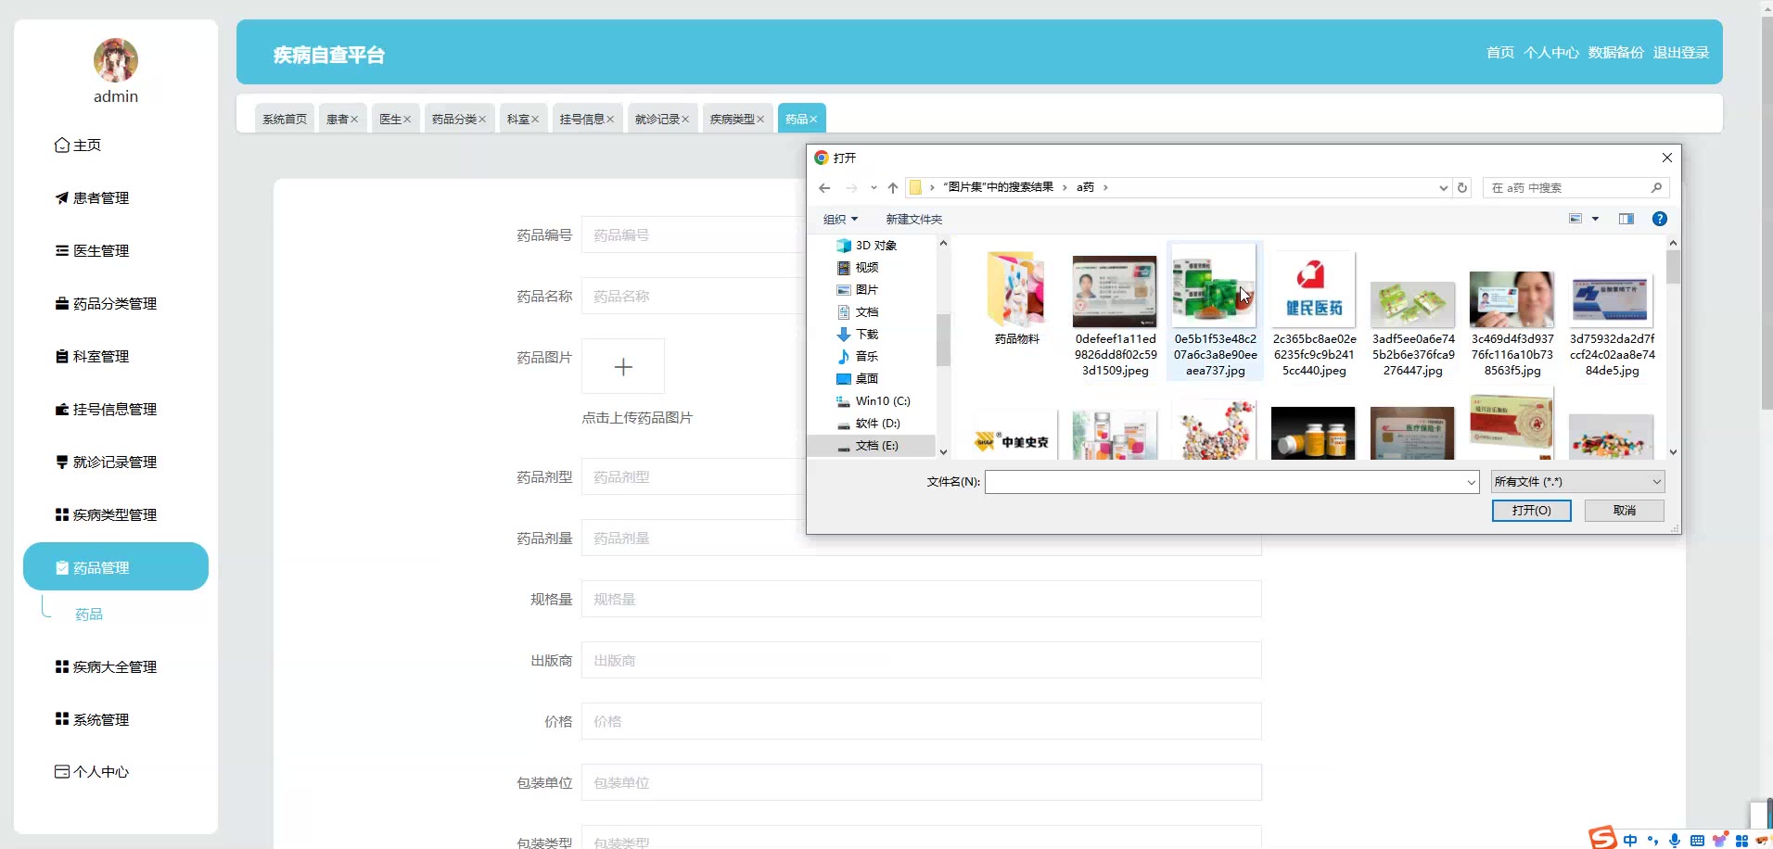Screen dimensions: 1773x849
Task: Click the 取消 button in the dialog
Action: [x=1625, y=511]
